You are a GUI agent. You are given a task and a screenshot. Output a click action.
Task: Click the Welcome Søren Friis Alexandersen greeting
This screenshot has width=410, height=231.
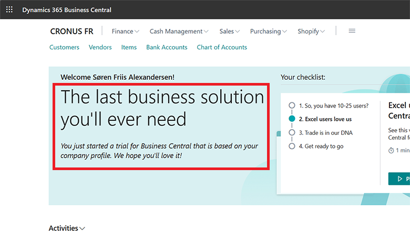pyautogui.click(x=117, y=77)
